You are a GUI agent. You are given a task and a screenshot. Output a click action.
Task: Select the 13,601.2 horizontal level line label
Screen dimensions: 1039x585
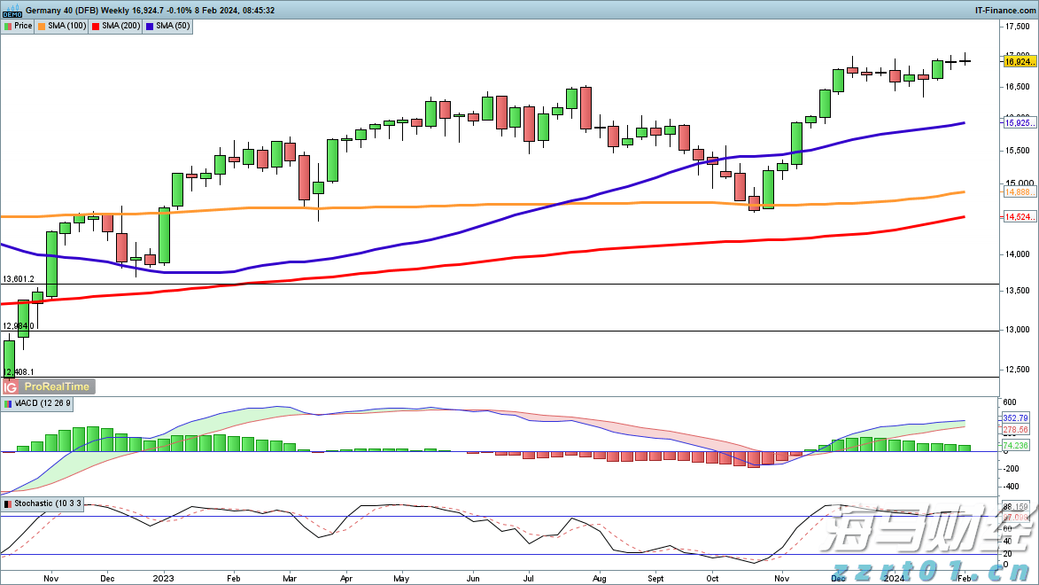tap(19, 279)
